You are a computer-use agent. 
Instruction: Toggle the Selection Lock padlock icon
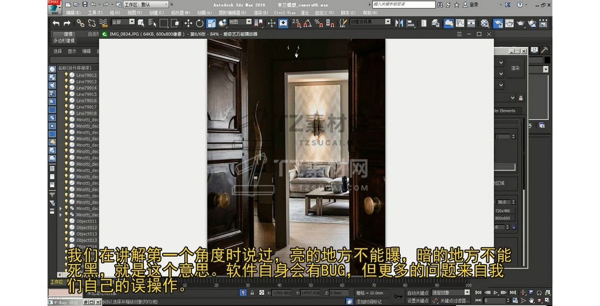[252, 293]
